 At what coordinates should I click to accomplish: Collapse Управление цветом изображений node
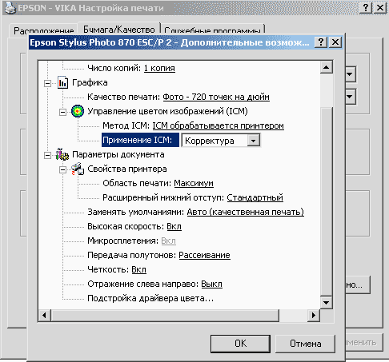(x=62, y=112)
